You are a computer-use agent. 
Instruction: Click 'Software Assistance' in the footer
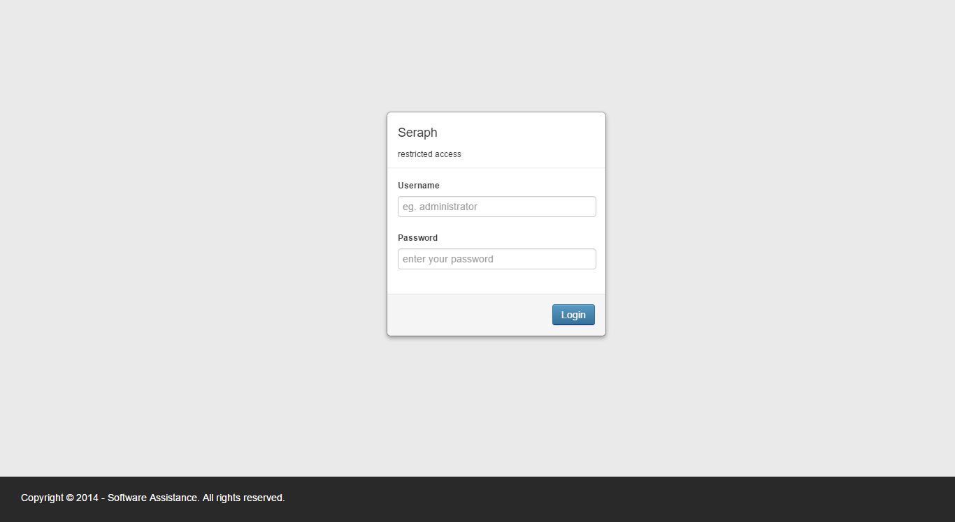click(152, 498)
